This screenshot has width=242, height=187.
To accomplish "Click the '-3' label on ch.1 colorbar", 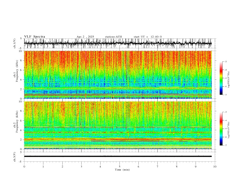I will (x=225, y=61).
